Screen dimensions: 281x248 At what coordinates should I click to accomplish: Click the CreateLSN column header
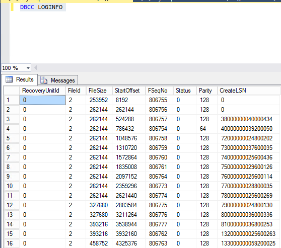(249, 91)
